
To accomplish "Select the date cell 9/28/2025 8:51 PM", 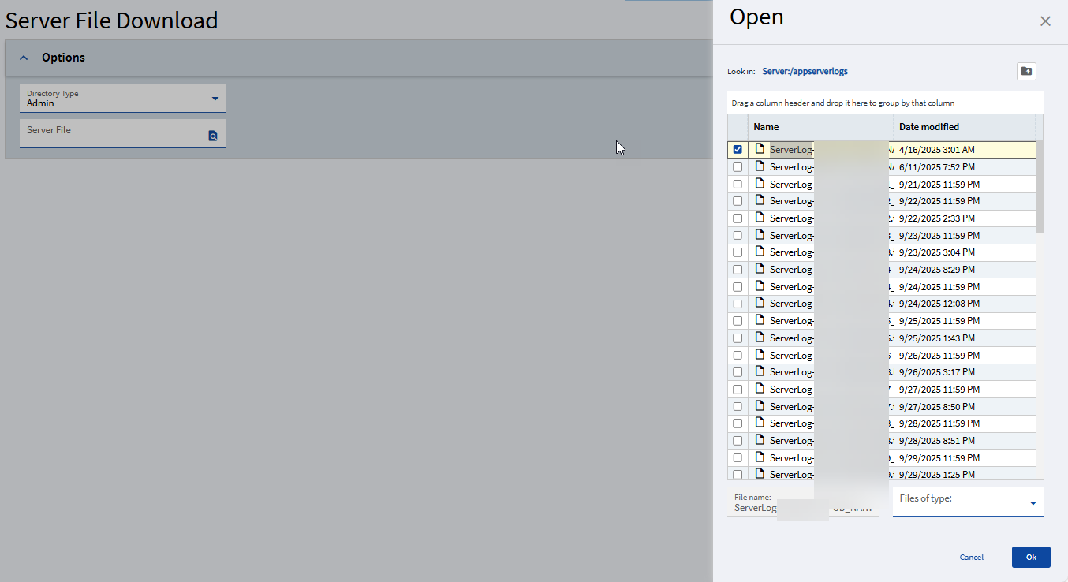I will [x=965, y=441].
